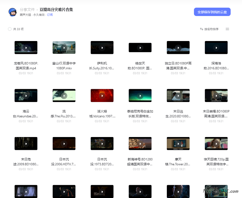The image size is (242, 198).
Task: Select file name 海云台.Haeundae
Action: click(x=26, y=114)
